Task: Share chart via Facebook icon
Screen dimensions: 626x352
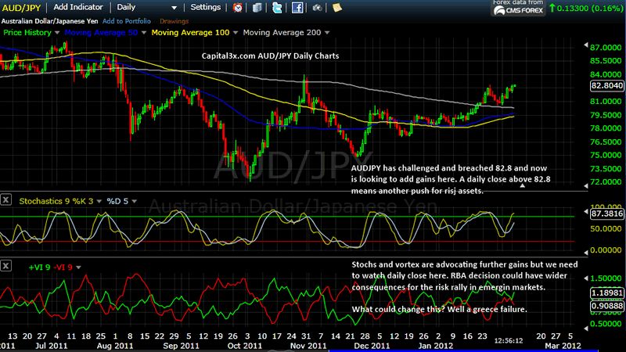Action: click(x=297, y=7)
